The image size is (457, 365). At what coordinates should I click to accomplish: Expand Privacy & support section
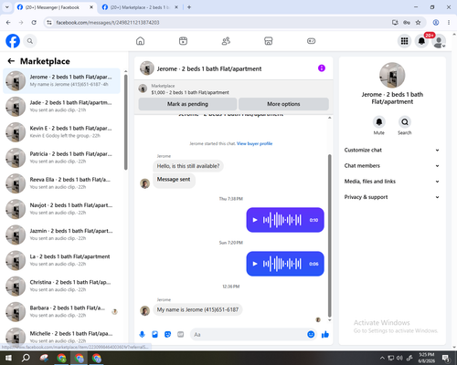tap(392, 197)
